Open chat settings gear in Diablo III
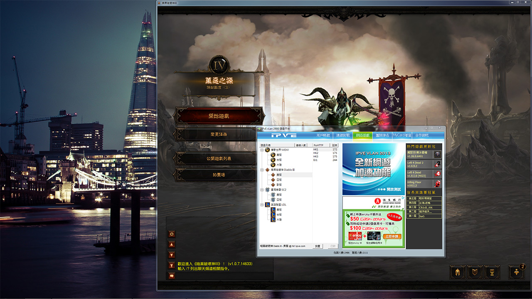532x299 pixels. (x=172, y=234)
